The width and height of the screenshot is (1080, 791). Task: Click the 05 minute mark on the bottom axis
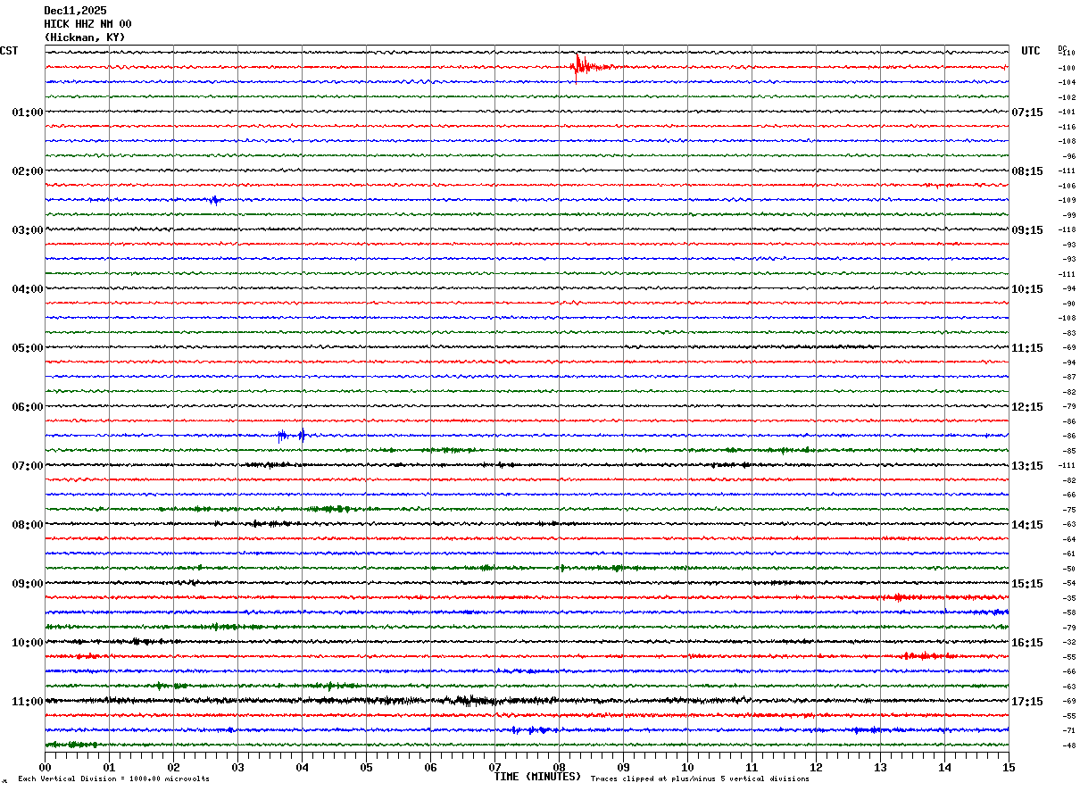[367, 767]
